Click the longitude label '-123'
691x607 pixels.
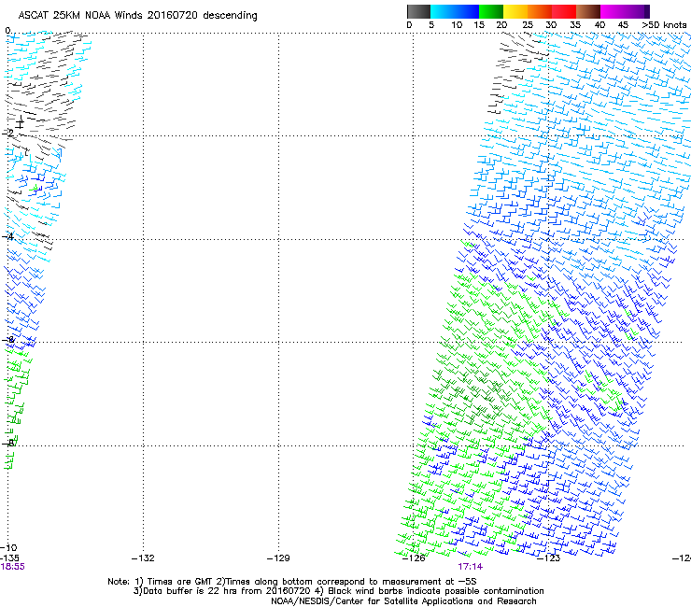[x=549, y=558]
